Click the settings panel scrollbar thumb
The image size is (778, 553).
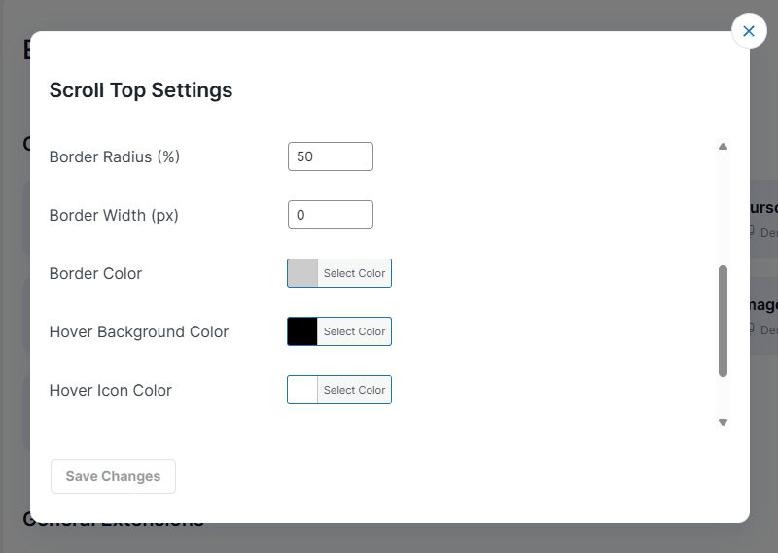(723, 321)
